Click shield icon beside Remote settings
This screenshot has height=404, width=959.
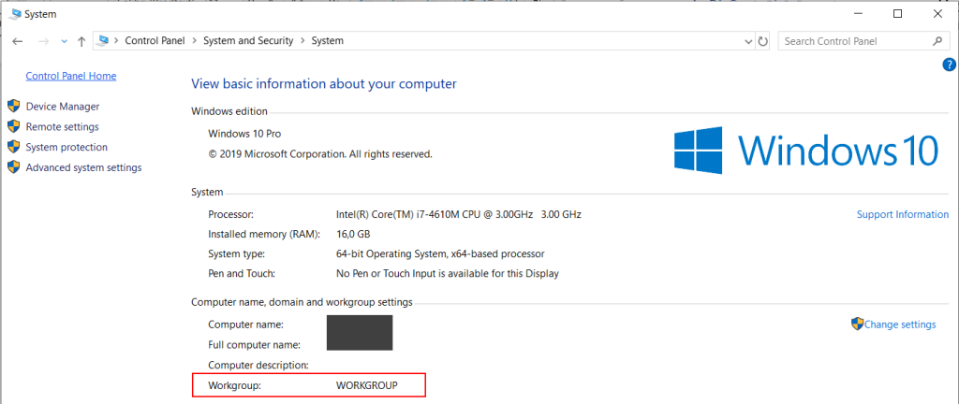tap(13, 126)
